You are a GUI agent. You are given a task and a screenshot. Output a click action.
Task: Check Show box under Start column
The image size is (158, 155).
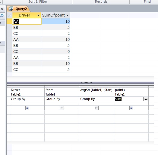[x=62, y=108]
